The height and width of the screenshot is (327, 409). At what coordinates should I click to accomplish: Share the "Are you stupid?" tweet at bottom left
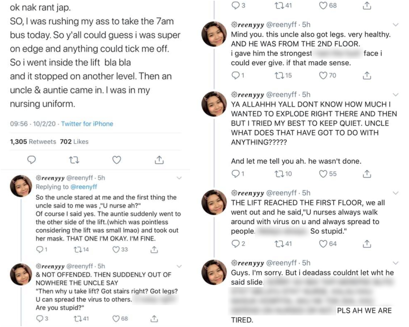154,319
